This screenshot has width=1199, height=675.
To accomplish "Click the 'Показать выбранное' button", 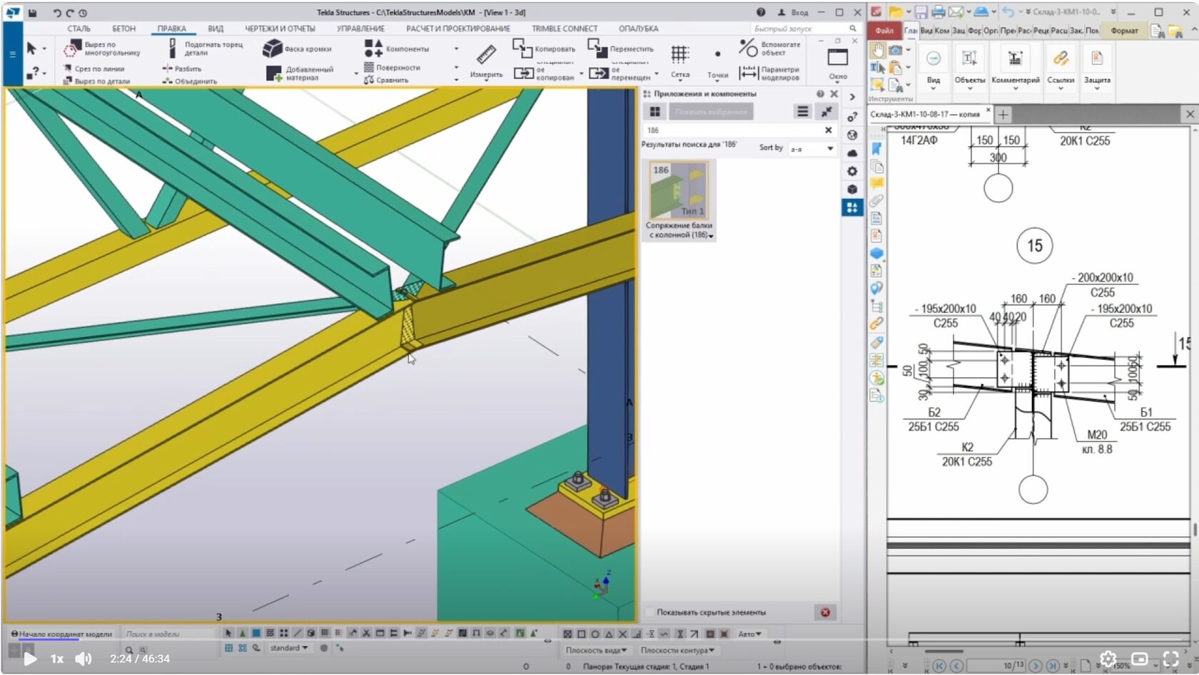I will click(711, 112).
